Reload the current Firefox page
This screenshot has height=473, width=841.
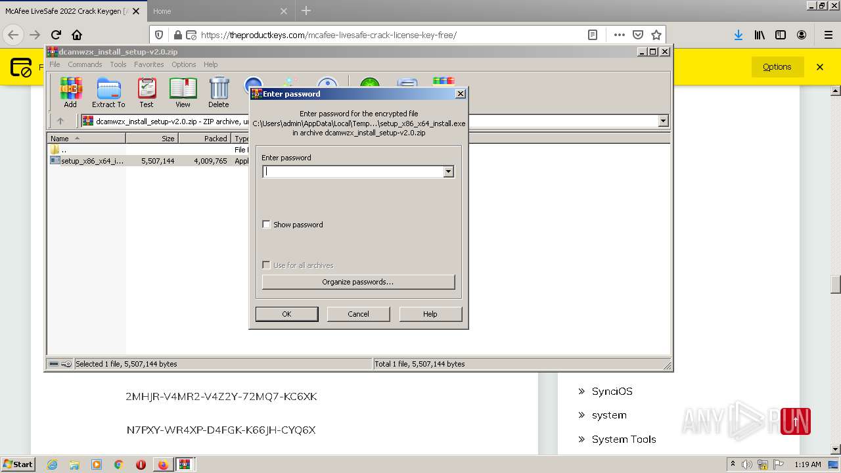pyautogui.click(x=57, y=35)
